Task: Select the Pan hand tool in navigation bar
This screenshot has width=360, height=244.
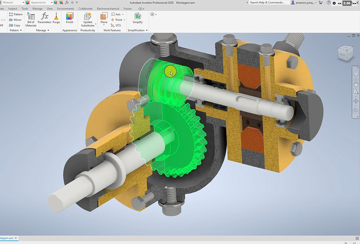Action: (x=356, y=83)
